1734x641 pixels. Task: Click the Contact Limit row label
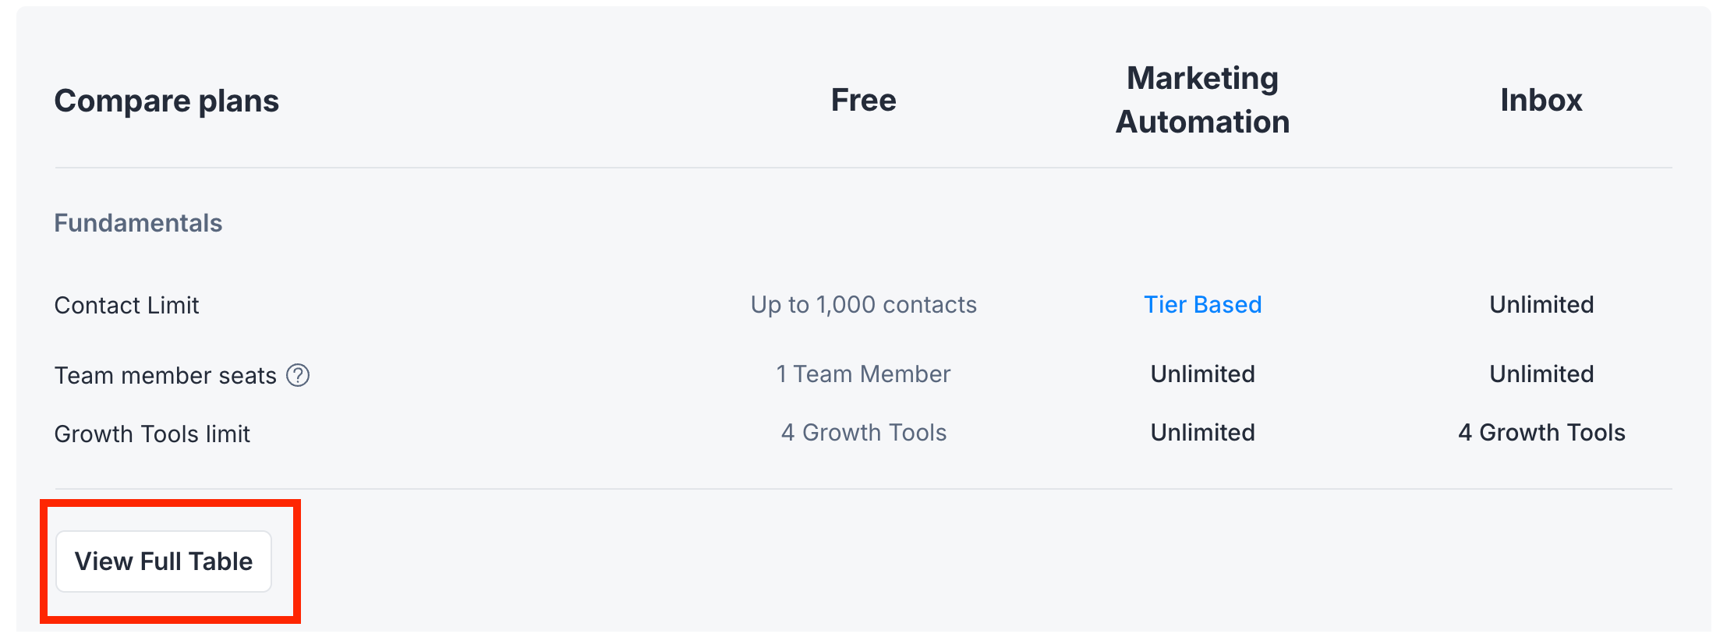click(x=126, y=305)
